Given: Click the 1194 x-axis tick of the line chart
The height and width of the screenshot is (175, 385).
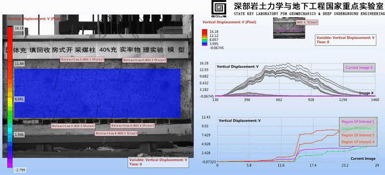Looking at the screenshot, I should pos(343,100).
